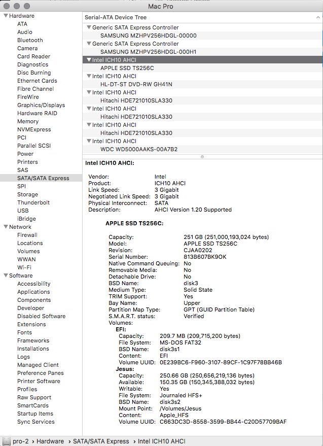The width and height of the screenshot is (323, 446).
Task: Select SAMSUNG MZHPV256HDGL-00000 device
Action: (x=202, y=36)
